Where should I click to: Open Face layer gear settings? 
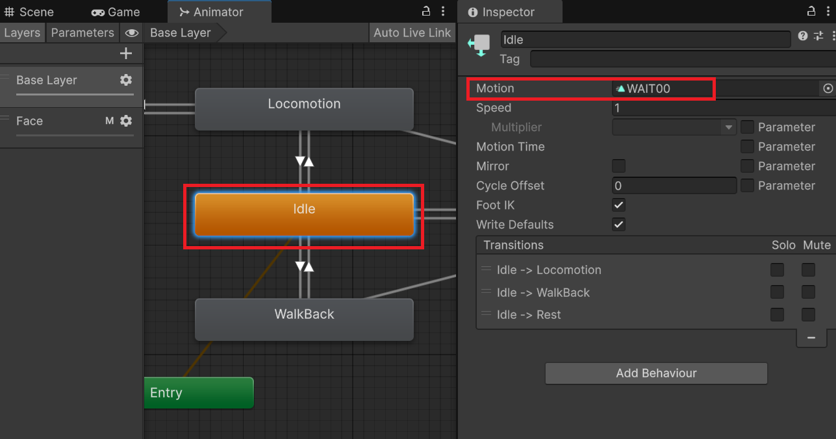click(x=126, y=121)
